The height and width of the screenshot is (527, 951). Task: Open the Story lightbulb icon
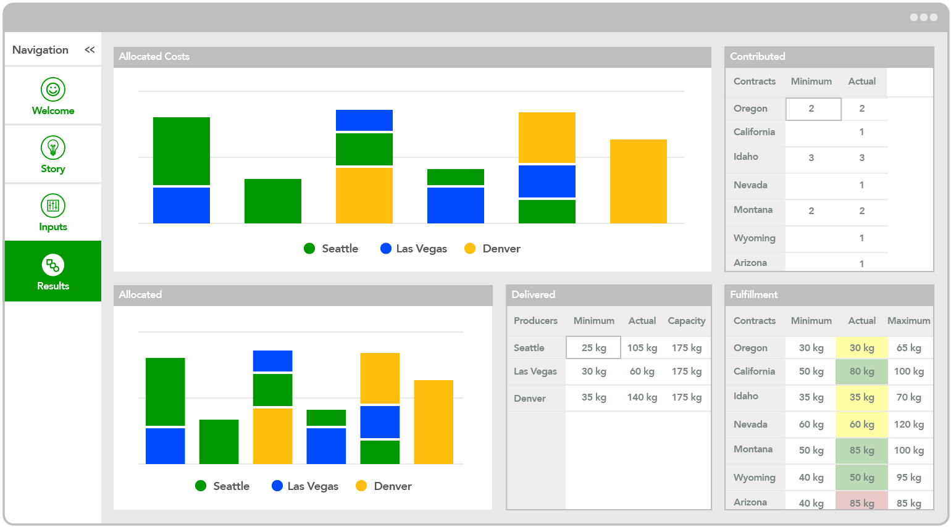[x=53, y=147]
